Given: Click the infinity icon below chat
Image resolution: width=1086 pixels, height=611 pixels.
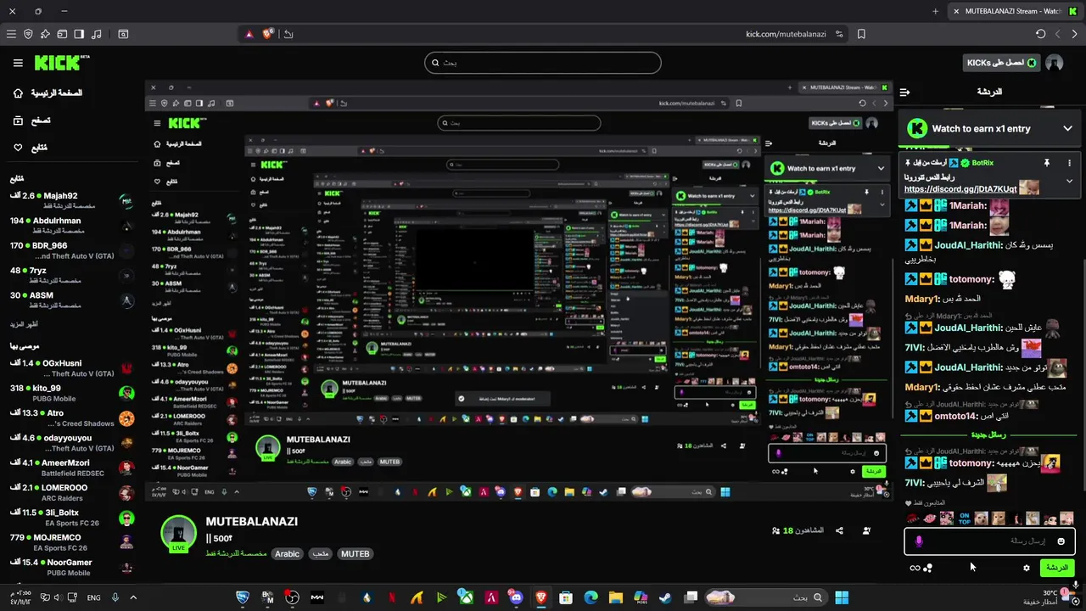Looking at the screenshot, I should point(915,568).
